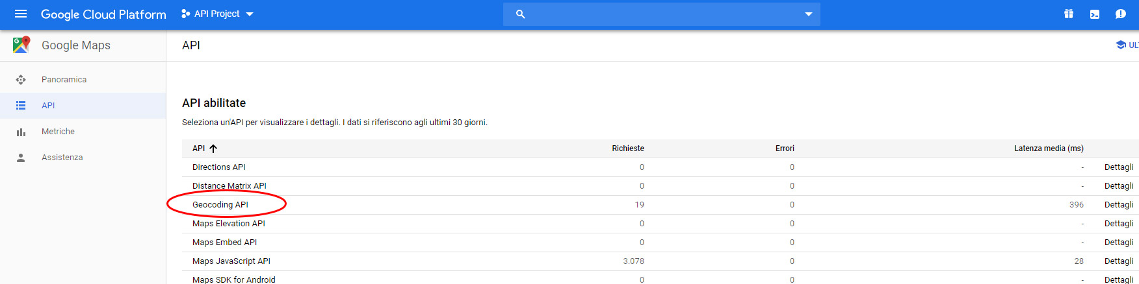Screen dimensions: 1139x284
Task: Activate the Cloud Shell terminal icon
Action: (1095, 14)
